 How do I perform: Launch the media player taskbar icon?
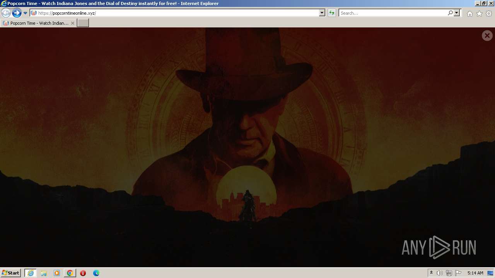(57, 273)
